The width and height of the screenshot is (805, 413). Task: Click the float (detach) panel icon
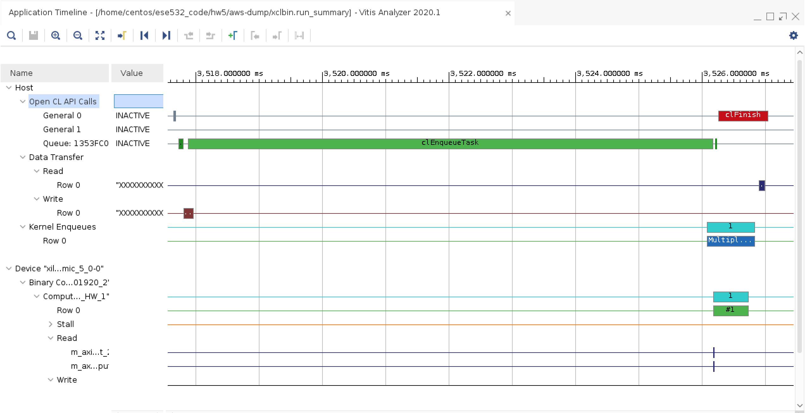point(783,16)
